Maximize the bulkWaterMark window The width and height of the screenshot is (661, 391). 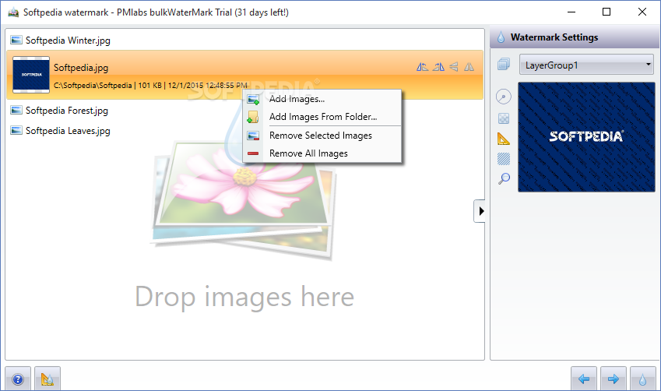click(x=607, y=12)
